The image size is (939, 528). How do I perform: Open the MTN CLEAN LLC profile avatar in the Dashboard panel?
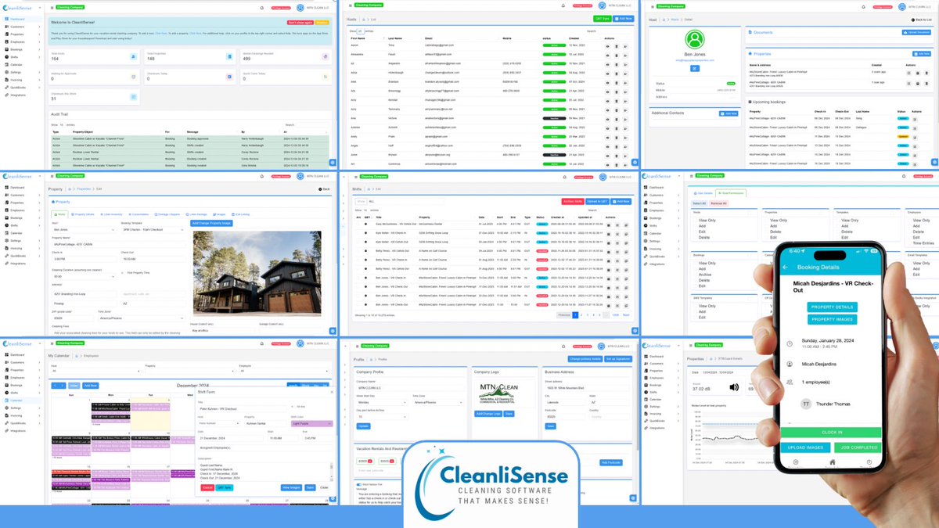(300, 8)
